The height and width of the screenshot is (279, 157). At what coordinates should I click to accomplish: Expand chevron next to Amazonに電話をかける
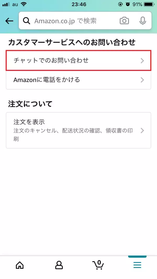coord(142,80)
